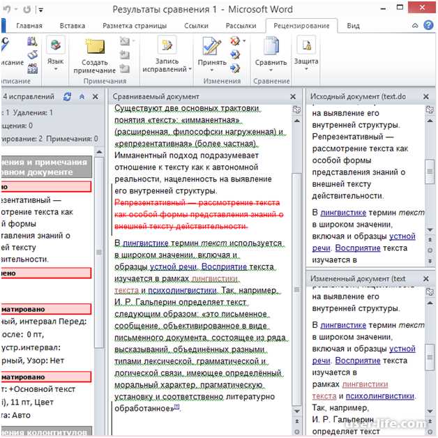The width and height of the screenshot is (438, 438).
Task: Expand the Сравнить dropdown arrow
Action: pyautogui.click(x=271, y=70)
